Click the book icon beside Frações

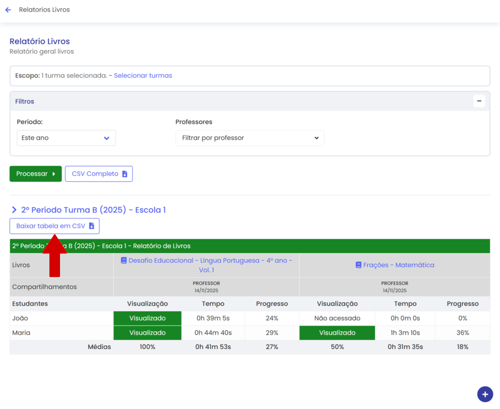coord(358,265)
